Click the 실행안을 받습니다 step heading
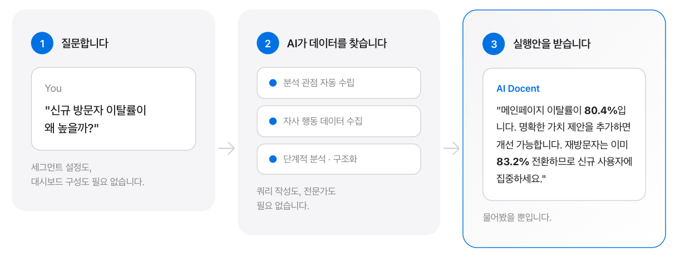 tap(551, 44)
